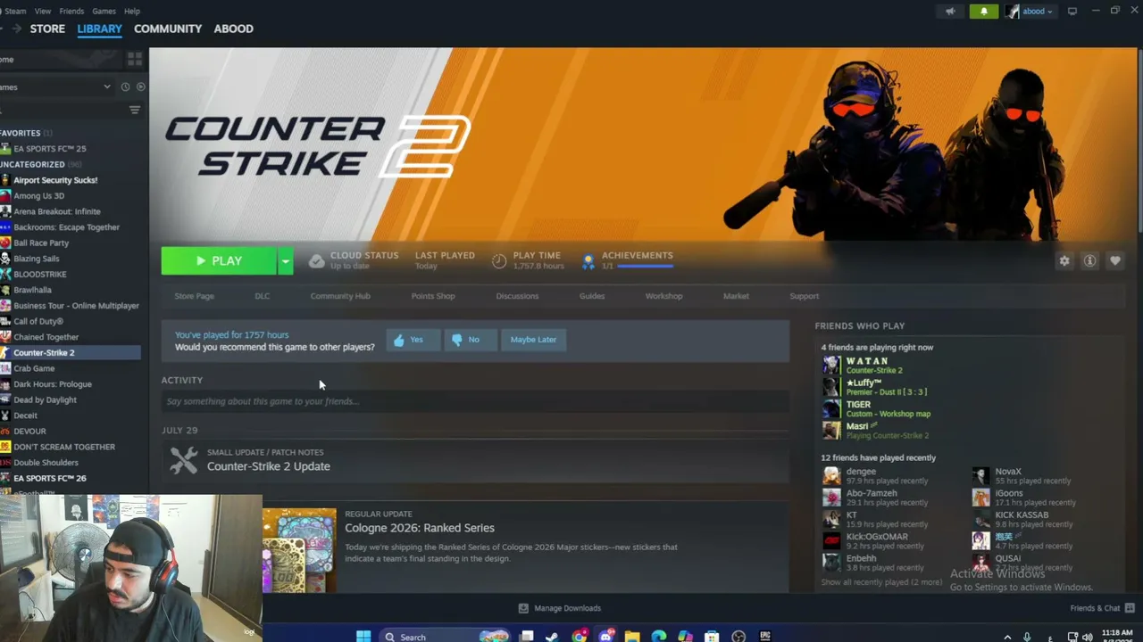Switch library to grid collections view

click(135, 59)
